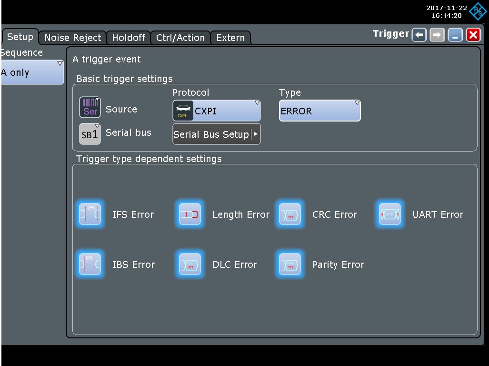Click the Serial bus label
489x366 pixels.
pyautogui.click(x=129, y=132)
